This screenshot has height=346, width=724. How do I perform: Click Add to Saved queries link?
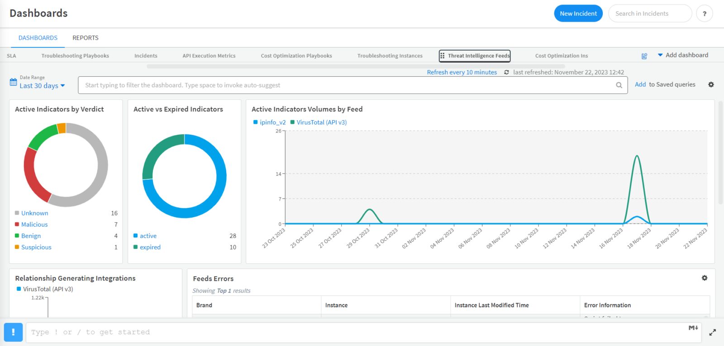point(665,84)
